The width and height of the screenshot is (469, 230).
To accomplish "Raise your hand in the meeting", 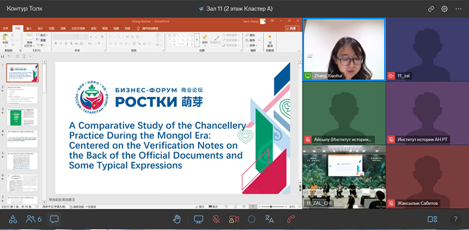I will [177, 220].
